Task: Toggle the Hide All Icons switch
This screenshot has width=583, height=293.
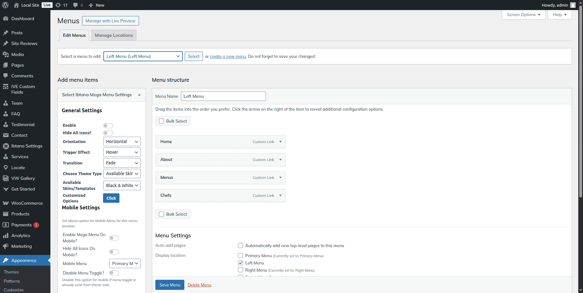Action: 108,133
